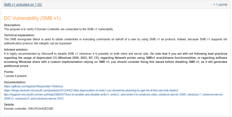Image resolution: width=232 pixels, height=117 pixels.
Task: Click the "Details:" section label
Action: pos(9,104)
